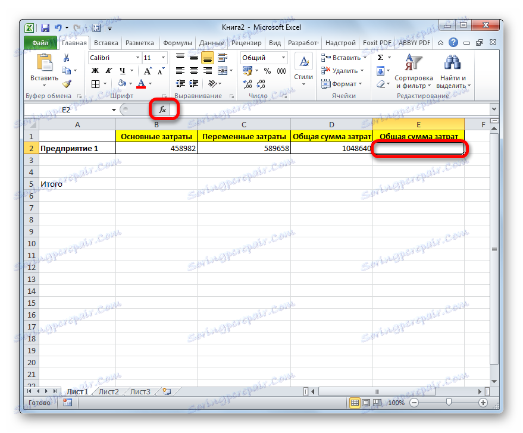Toggle Italic formatting
The height and width of the screenshot is (433, 523).
pyautogui.click(x=109, y=70)
